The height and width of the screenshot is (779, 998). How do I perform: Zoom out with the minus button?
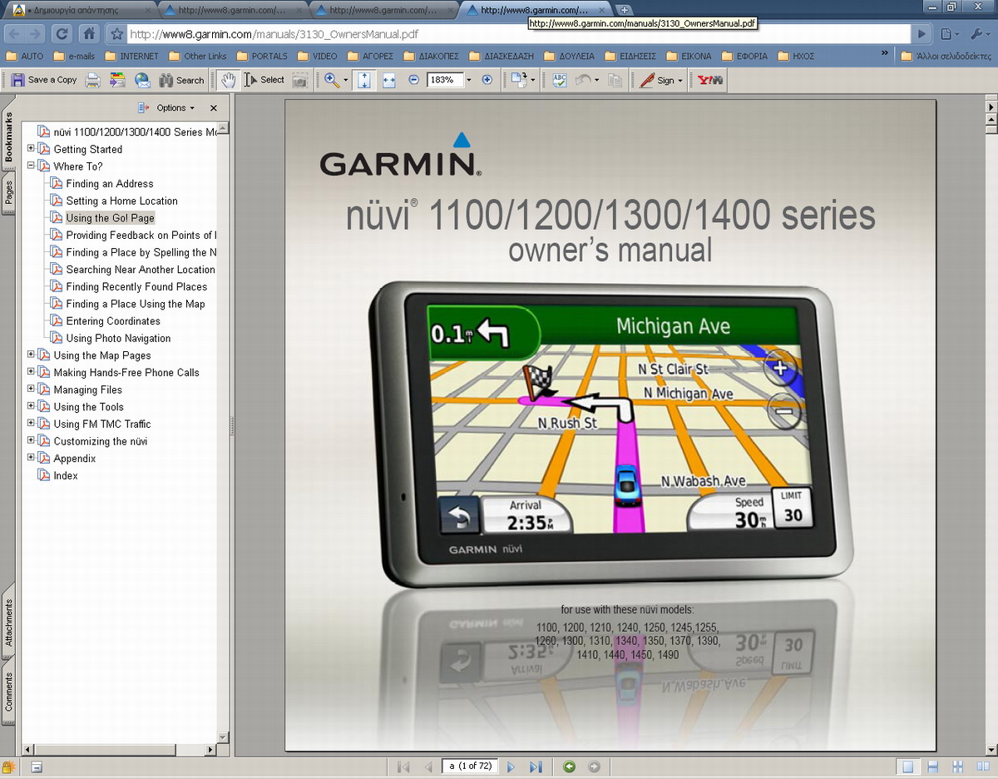pyautogui.click(x=414, y=80)
